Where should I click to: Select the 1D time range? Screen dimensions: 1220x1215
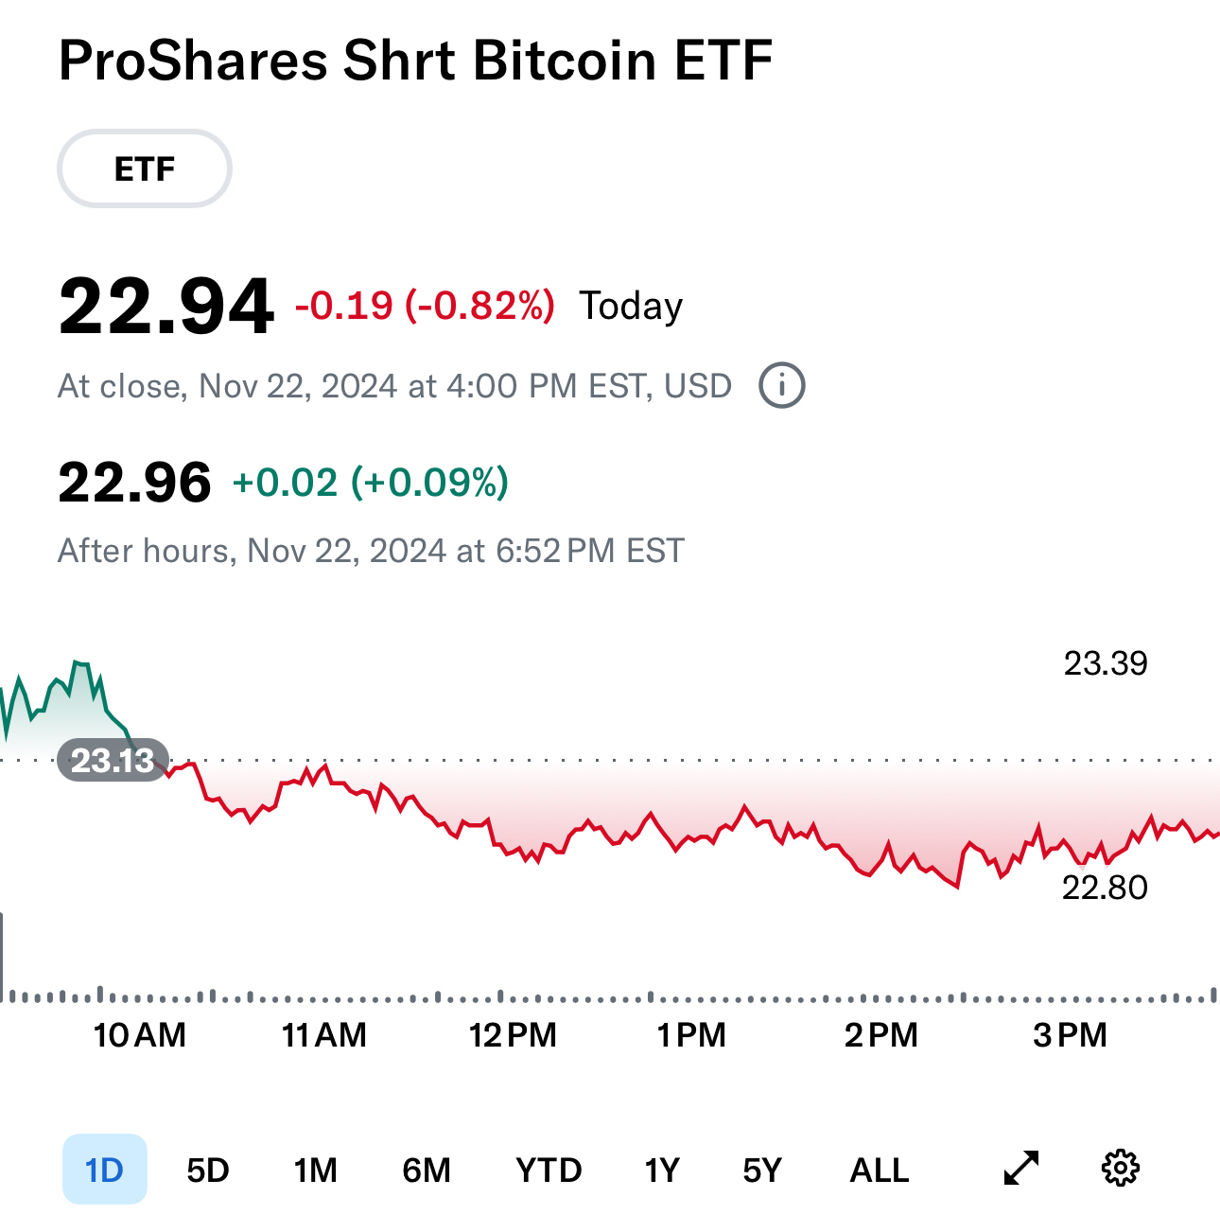click(105, 1170)
